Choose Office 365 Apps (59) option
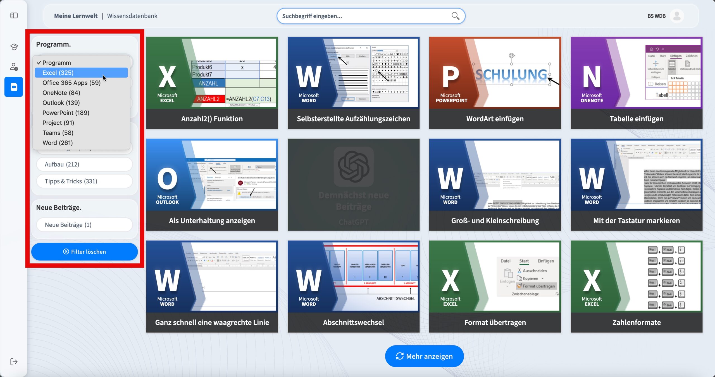This screenshot has height=377, width=715. 81,83
